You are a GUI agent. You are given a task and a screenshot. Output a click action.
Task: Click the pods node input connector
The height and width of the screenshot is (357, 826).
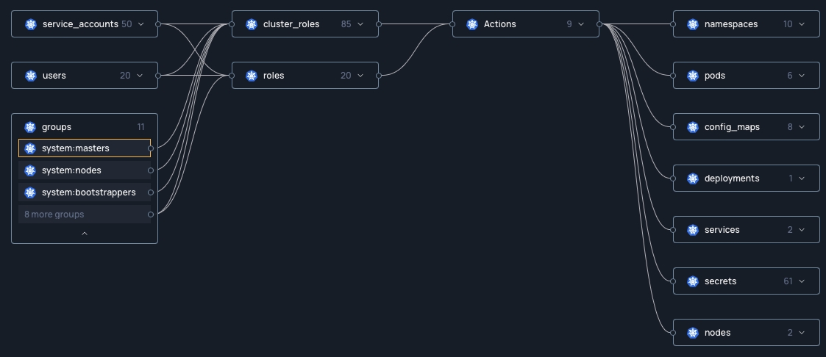673,76
